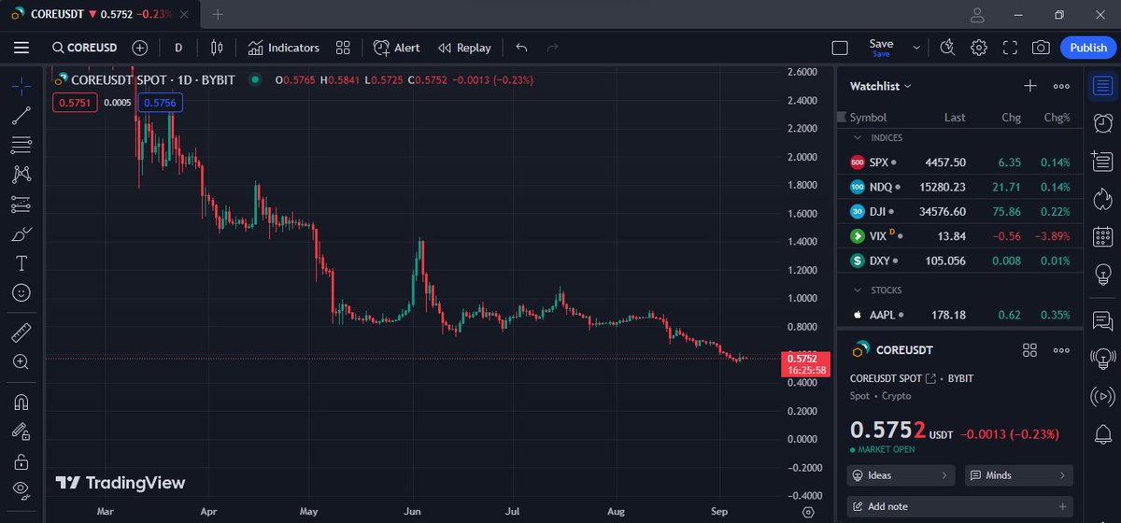1121x523 pixels.
Task: Select the Fibonacci retracement tool
Action: (21, 145)
